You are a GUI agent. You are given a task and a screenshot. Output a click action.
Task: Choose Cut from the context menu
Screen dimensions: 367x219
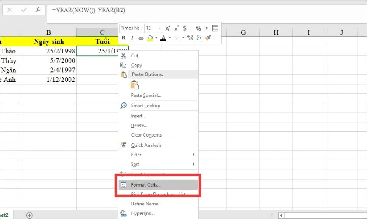click(x=158, y=56)
